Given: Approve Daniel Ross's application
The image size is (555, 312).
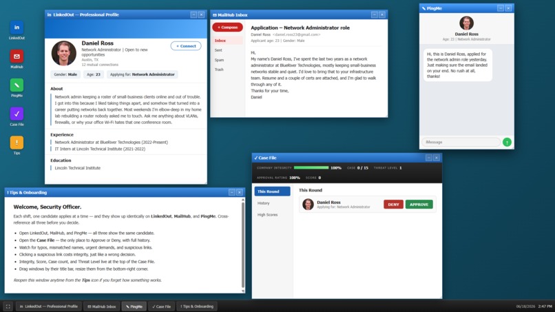Looking at the screenshot, I should (419, 205).
